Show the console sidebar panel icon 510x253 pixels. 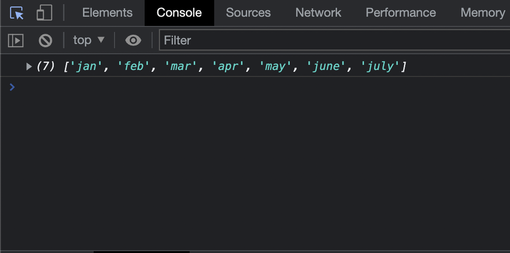tap(16, 41)
